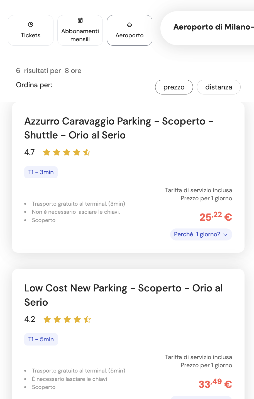Click the half star beside Low Cost rating
Image resolution: width=254 pixels, height=399 pixels.
coord(87,319)
